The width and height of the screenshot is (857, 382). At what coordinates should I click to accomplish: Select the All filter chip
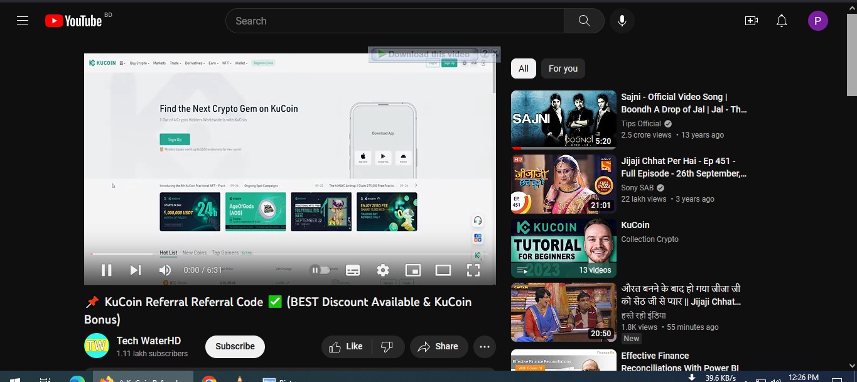pyautogui.click(x=524, y=68)
